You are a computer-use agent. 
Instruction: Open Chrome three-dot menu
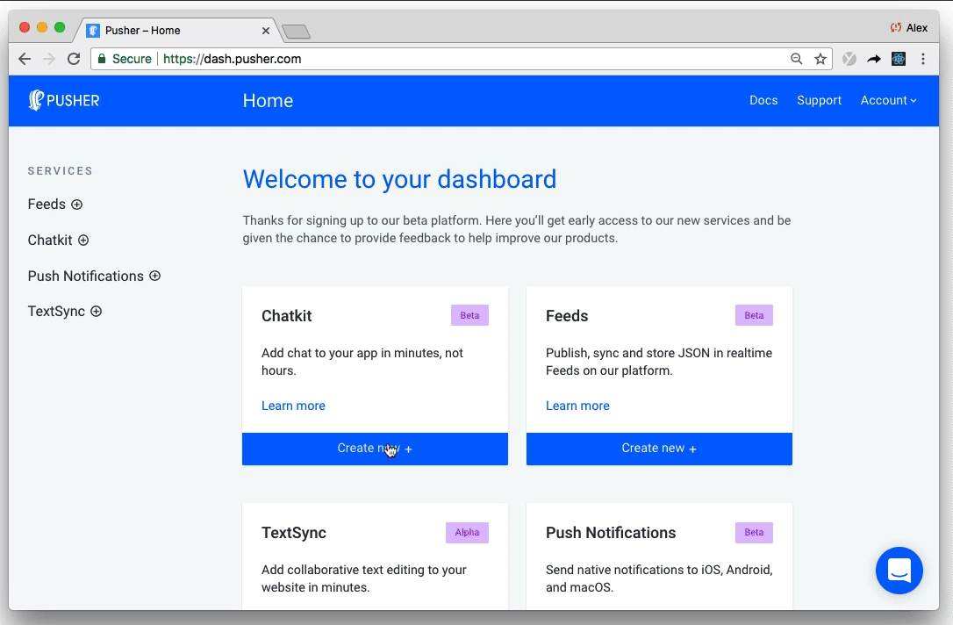point(922,59)
